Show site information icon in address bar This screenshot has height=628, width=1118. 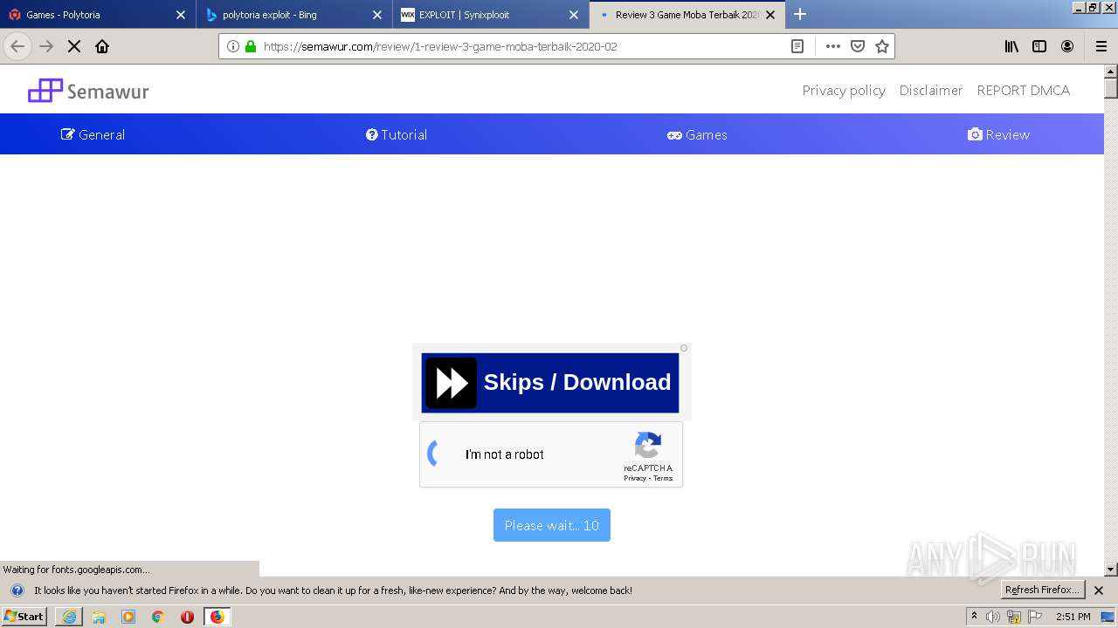[233, 46]
